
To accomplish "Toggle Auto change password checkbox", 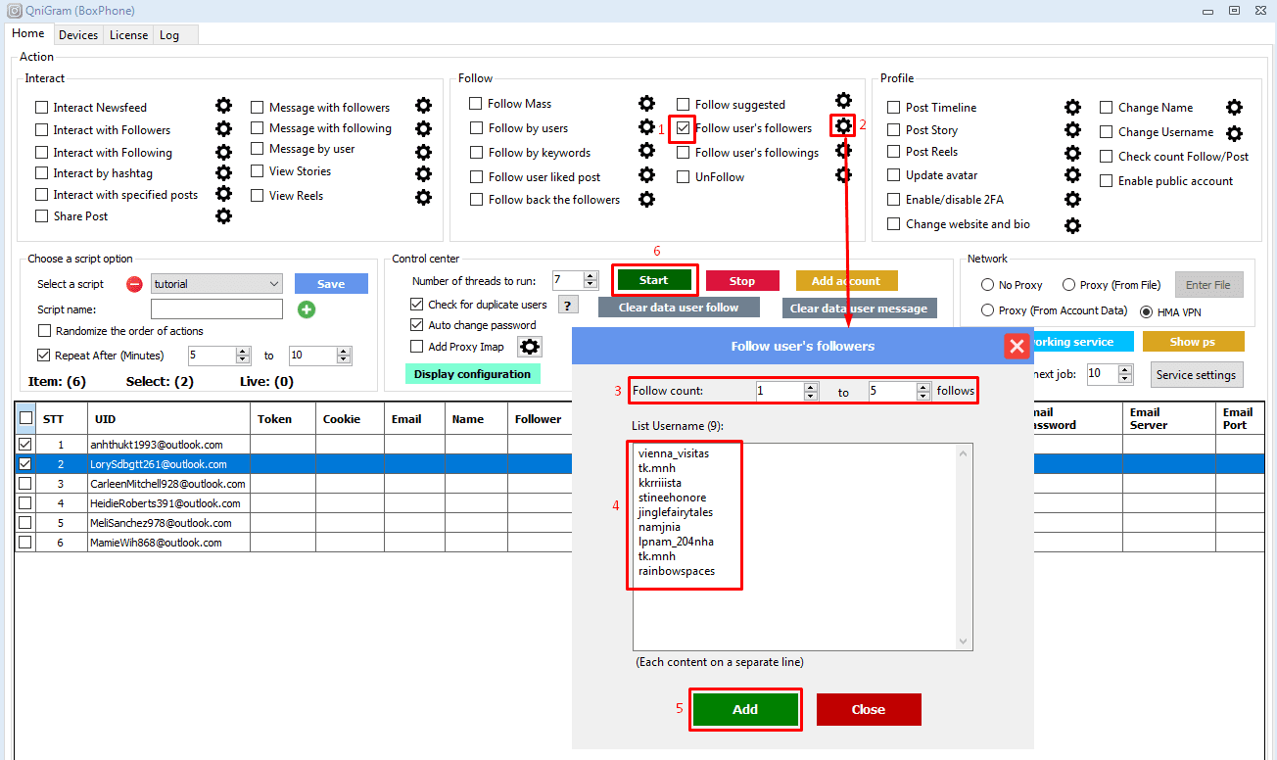I will coord(417,325).
